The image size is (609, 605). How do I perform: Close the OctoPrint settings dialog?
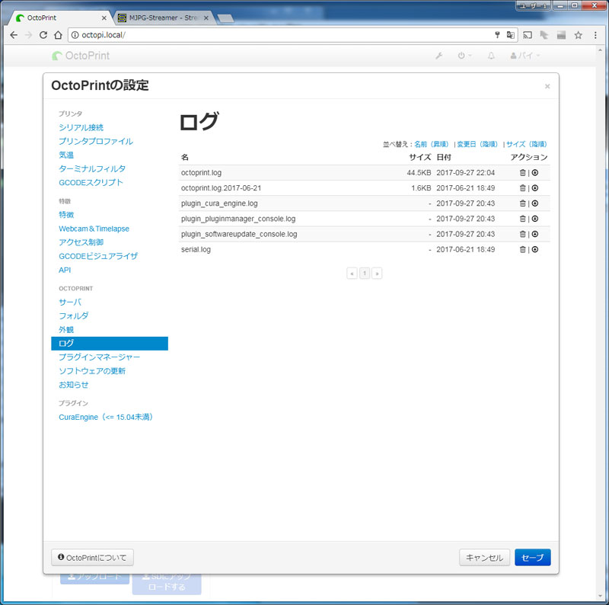click(547, 86)
